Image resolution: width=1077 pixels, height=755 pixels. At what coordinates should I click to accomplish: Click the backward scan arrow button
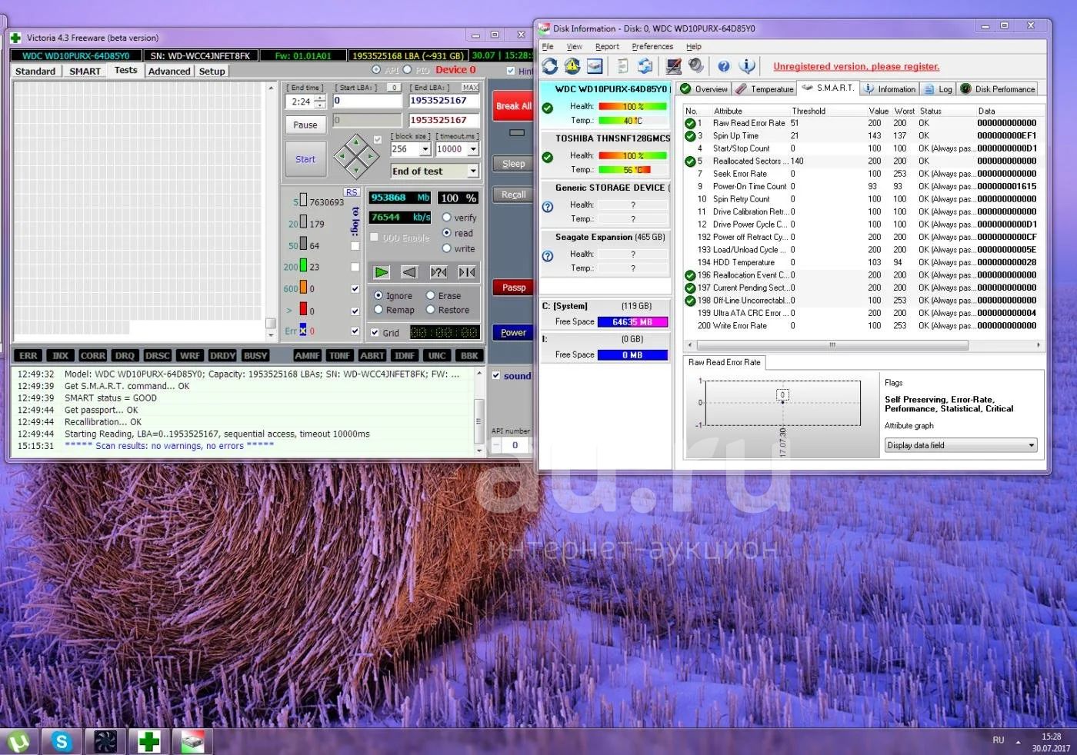(x=409, y=271)
